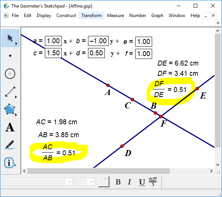Select the Arrow selection tool
This screenshot has width=222, height=197.
click(x=10, y=38)
